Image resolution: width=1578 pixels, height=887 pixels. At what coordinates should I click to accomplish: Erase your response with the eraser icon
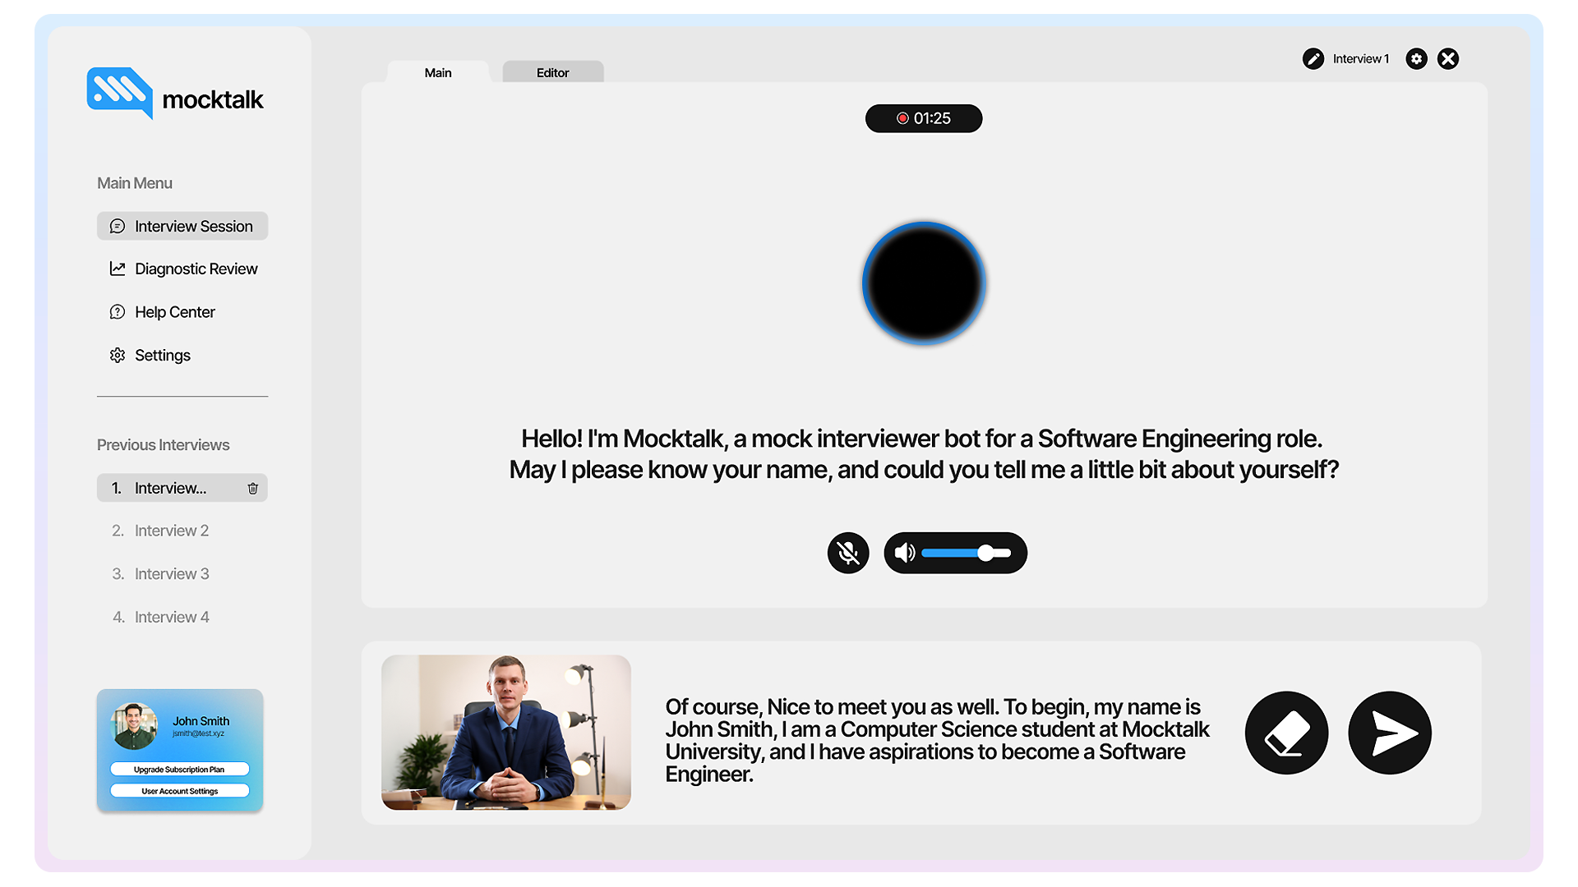(1286, 732)
